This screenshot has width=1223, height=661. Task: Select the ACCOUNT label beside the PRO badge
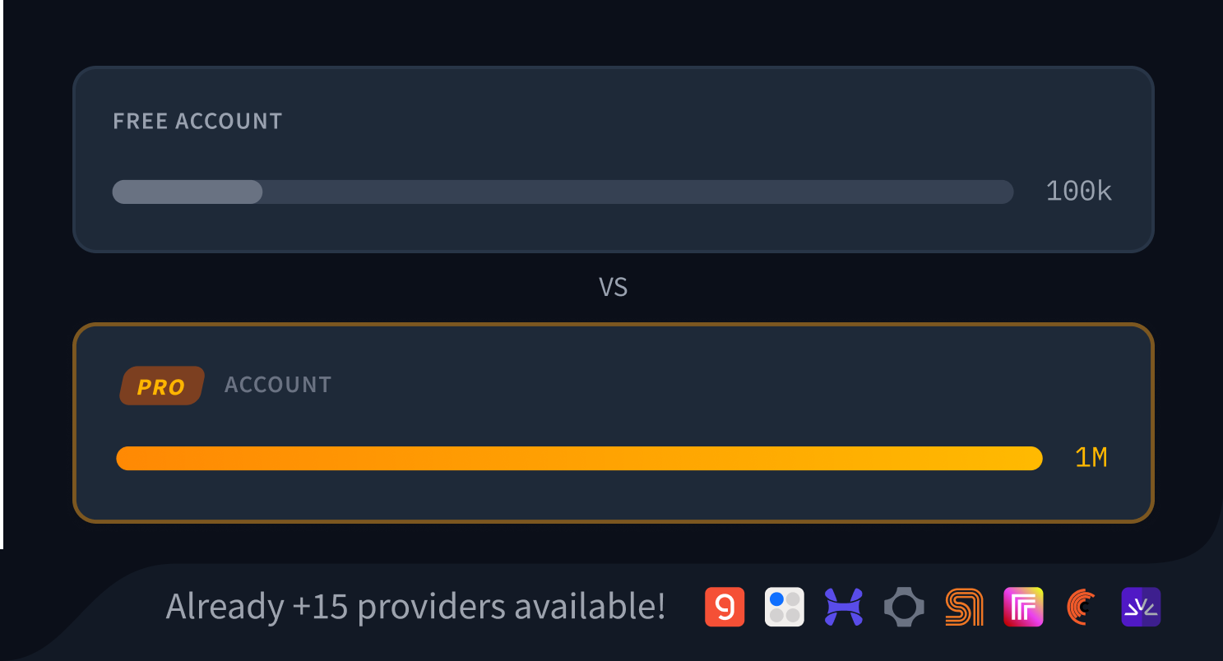point(277,385)
